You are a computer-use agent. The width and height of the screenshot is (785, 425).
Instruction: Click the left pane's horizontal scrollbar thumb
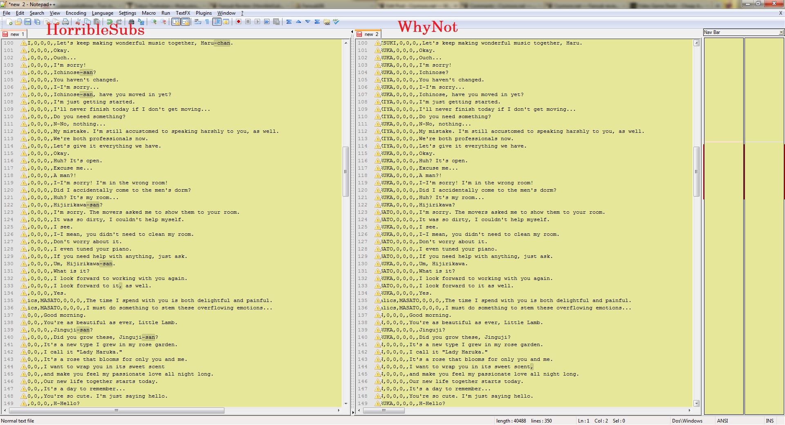(x=117, y=410)
